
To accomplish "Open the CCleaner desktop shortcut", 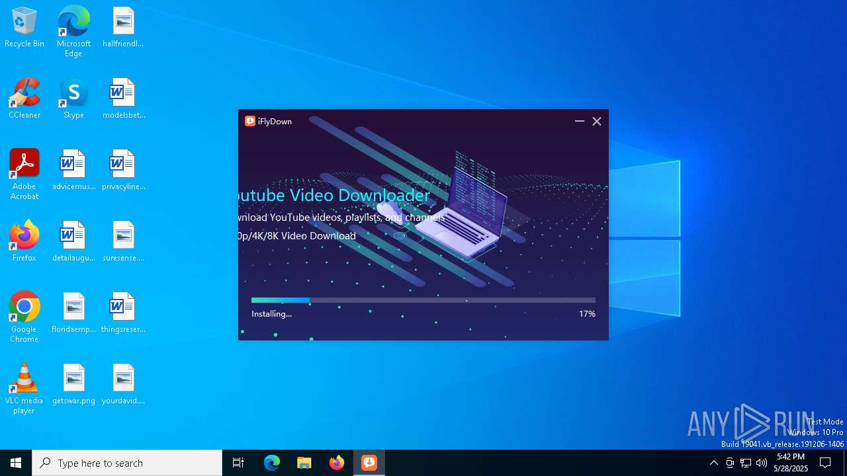I will coord(24,99).
